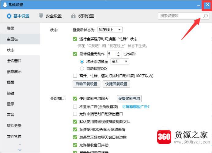
Task: Select 声音 in the sidebar
Action: (x=20, y=115)
